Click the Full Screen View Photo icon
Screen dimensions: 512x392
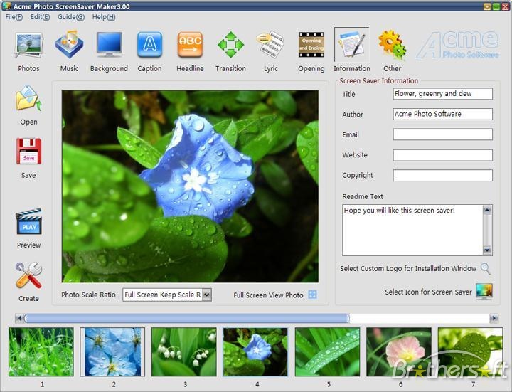click(x=312, y=295)
